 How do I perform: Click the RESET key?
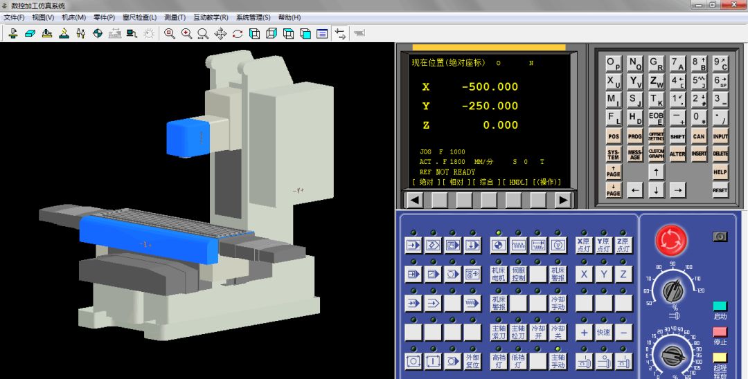click(x=720, y=190)
